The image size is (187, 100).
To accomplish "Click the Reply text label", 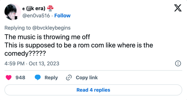I will [51, 78].
